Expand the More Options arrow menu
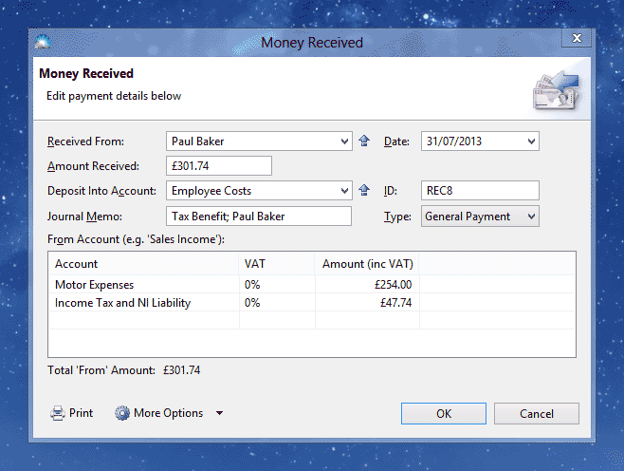This screenshot has width=624, height=471. coord(219,413)
